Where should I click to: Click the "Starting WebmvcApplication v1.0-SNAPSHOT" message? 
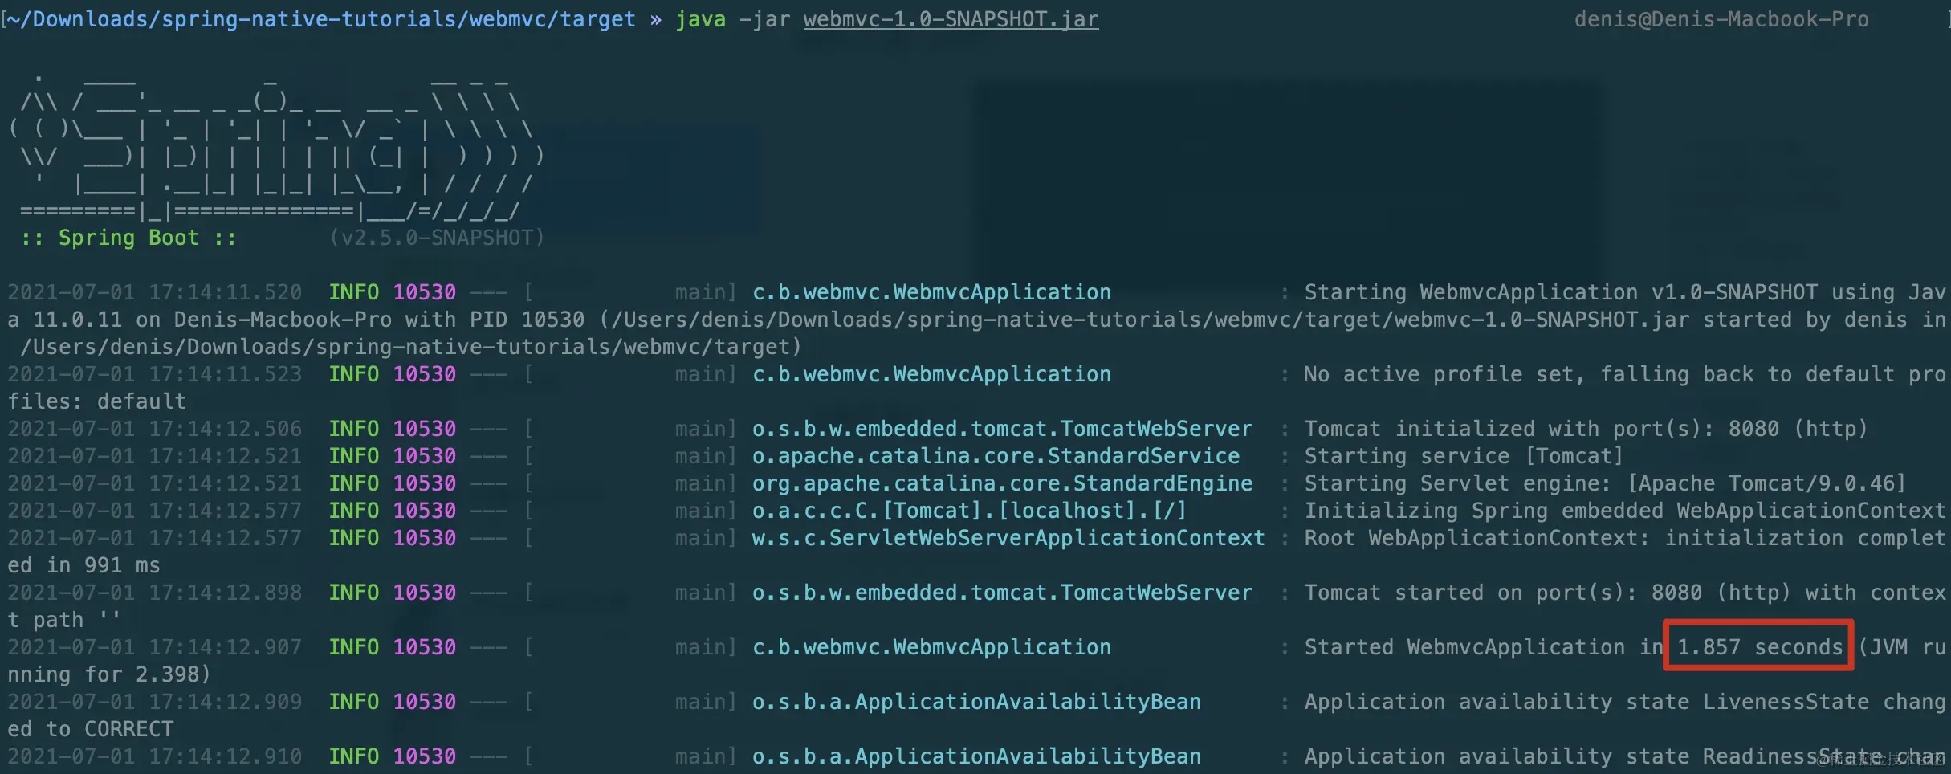point(1561,292)
